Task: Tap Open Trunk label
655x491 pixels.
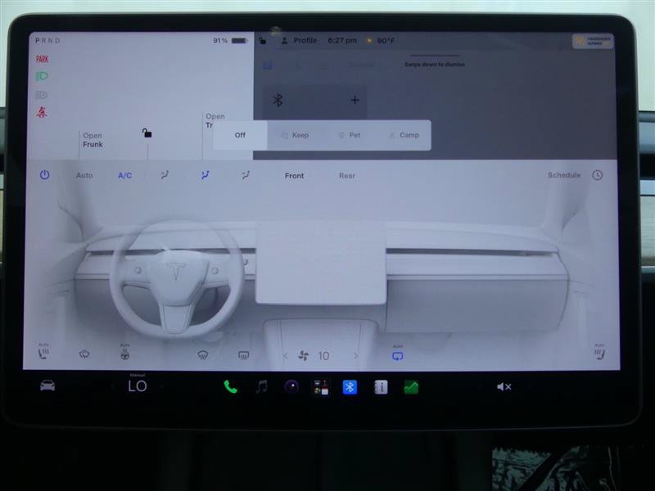Action: (x=215, y=120)
